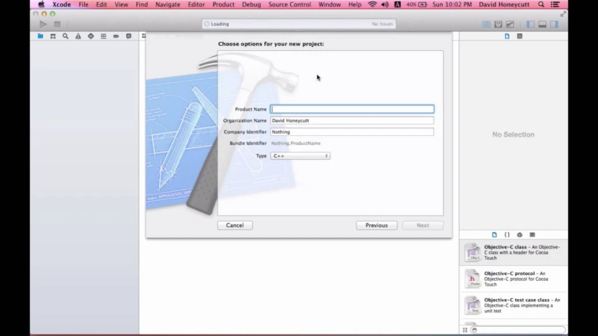The image size is (598, 336).
Task: Open the View menu
Action: (121, 5)
